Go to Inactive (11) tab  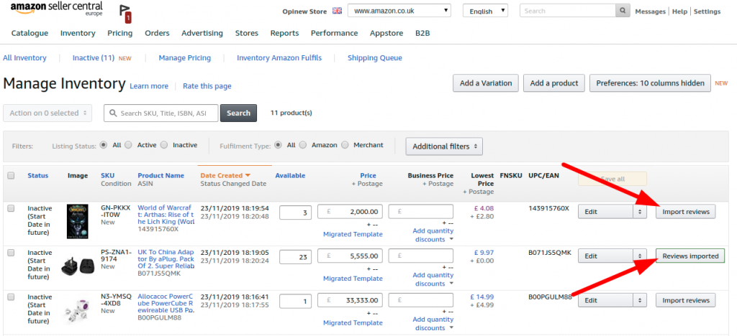tap(94, 58)
